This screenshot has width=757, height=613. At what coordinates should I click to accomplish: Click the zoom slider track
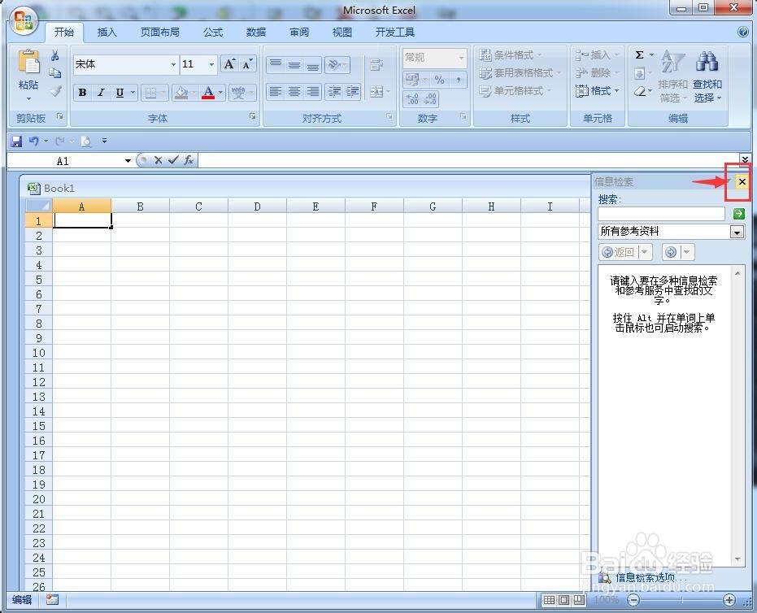pyautogui.click(x=681, y=600)
